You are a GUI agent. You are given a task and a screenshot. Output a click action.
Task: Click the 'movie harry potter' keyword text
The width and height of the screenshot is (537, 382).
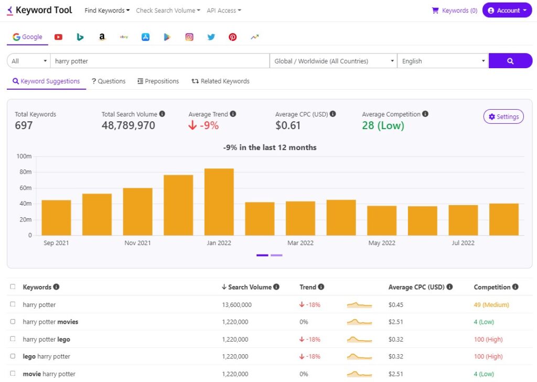click(x=49, y=374)
